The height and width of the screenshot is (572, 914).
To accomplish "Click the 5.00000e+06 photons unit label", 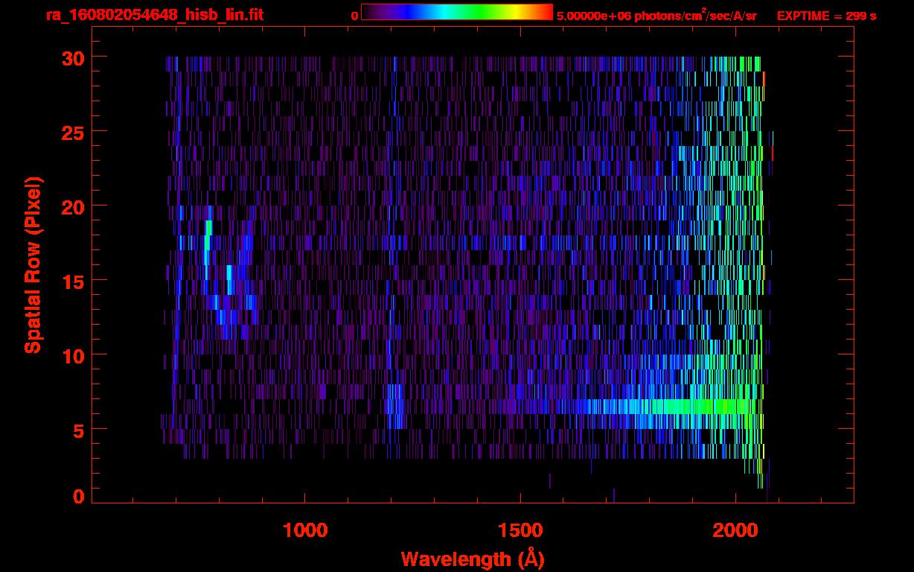I will point(656,16).
